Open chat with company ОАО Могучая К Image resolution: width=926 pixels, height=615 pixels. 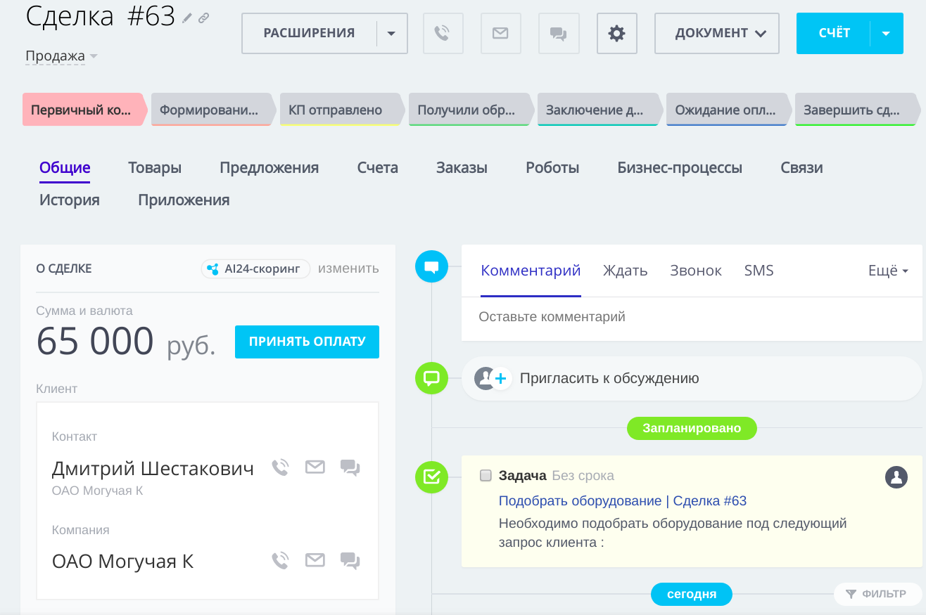coord(350,560)
